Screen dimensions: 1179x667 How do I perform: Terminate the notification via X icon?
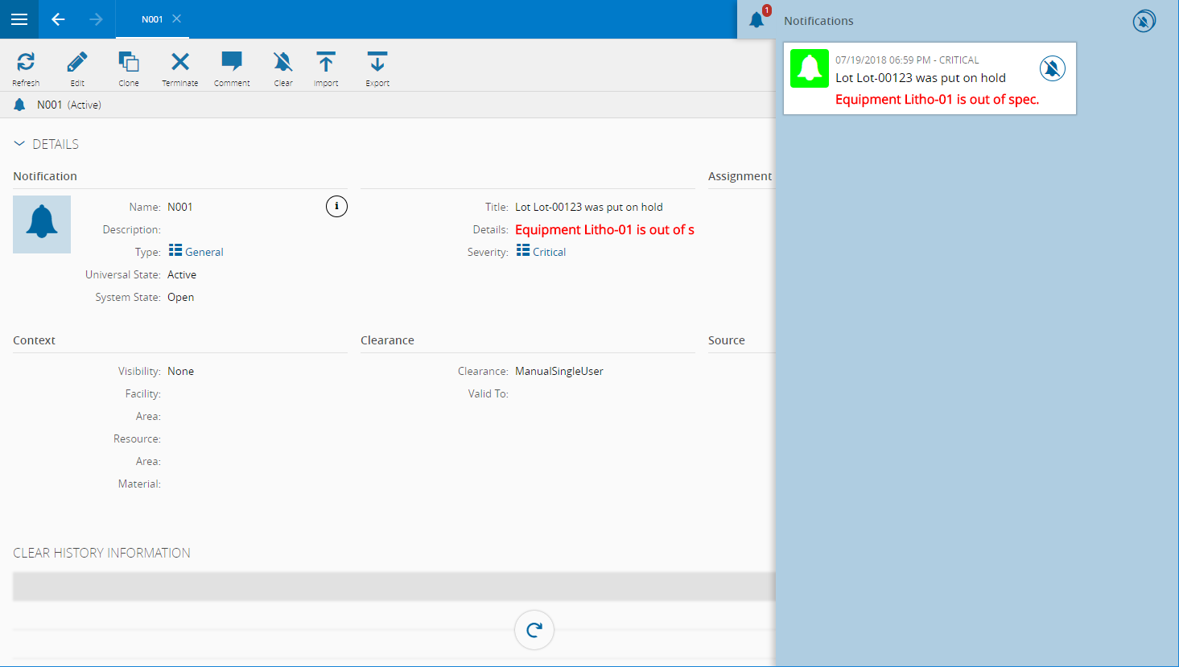[180, 63]
